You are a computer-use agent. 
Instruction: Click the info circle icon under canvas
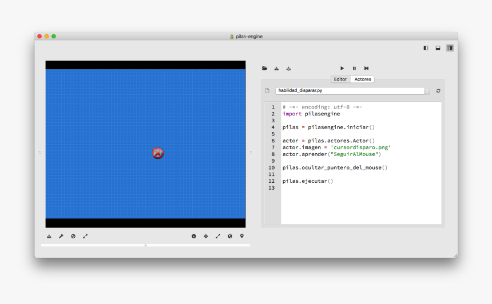tap(194, 236)
